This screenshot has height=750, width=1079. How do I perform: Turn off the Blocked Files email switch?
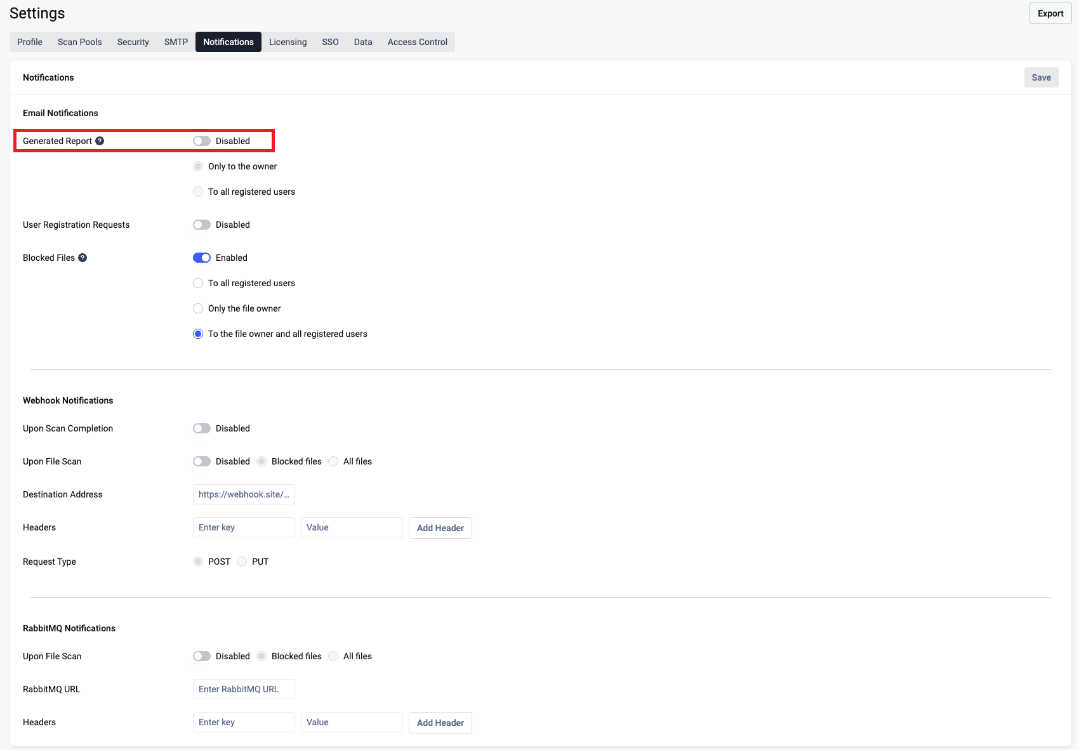tap(202, 258)
